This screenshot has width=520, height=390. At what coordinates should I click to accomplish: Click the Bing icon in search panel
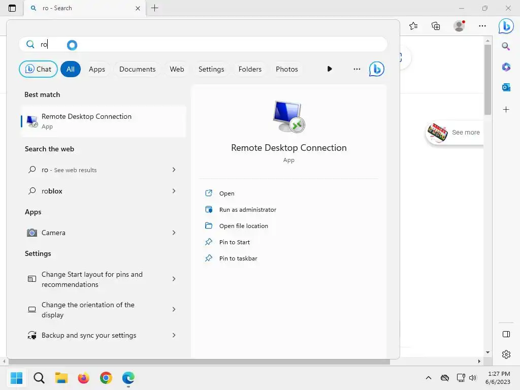pyautogui.click(x=376, y=69)
